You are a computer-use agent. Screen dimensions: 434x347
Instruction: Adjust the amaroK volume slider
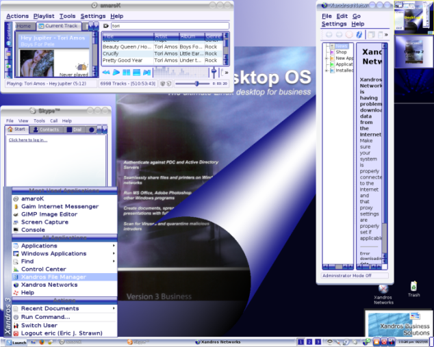tap(214, 73)
